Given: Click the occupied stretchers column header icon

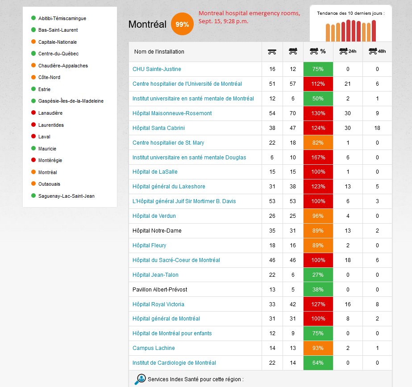Looking at the screenshot, I should tap(293, 51).
